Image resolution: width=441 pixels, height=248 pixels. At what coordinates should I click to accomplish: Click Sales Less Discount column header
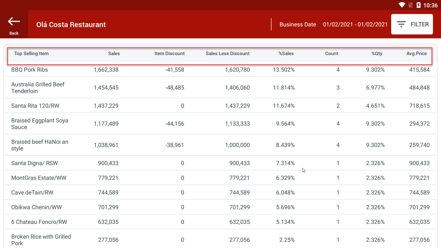pos(227,54)
